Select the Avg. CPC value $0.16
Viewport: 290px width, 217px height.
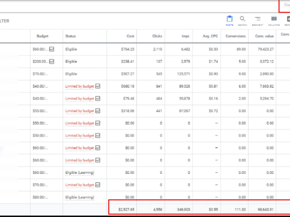click(213, 99)
